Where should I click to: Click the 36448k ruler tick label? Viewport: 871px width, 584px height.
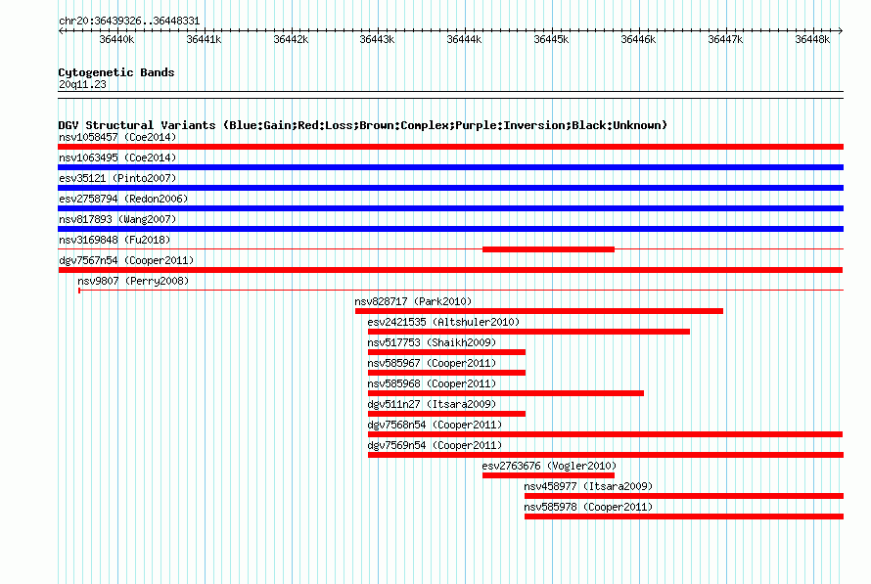(x=812, y=39)
